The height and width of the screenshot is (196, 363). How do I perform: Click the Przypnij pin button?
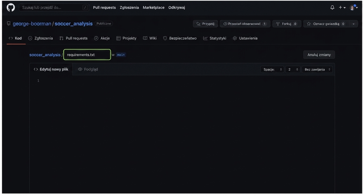(x=205, y=24)
